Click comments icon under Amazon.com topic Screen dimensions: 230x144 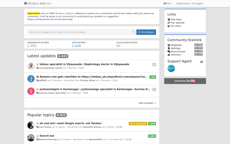pos(114,81)
